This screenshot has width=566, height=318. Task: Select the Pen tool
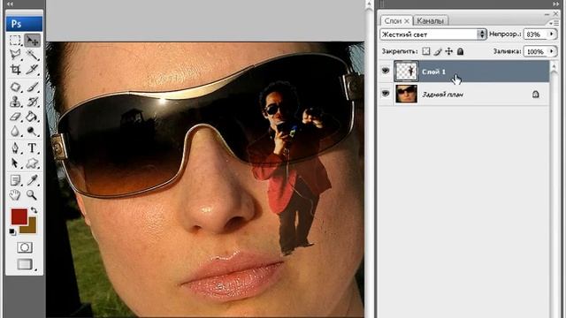click(x=15, y=148)
